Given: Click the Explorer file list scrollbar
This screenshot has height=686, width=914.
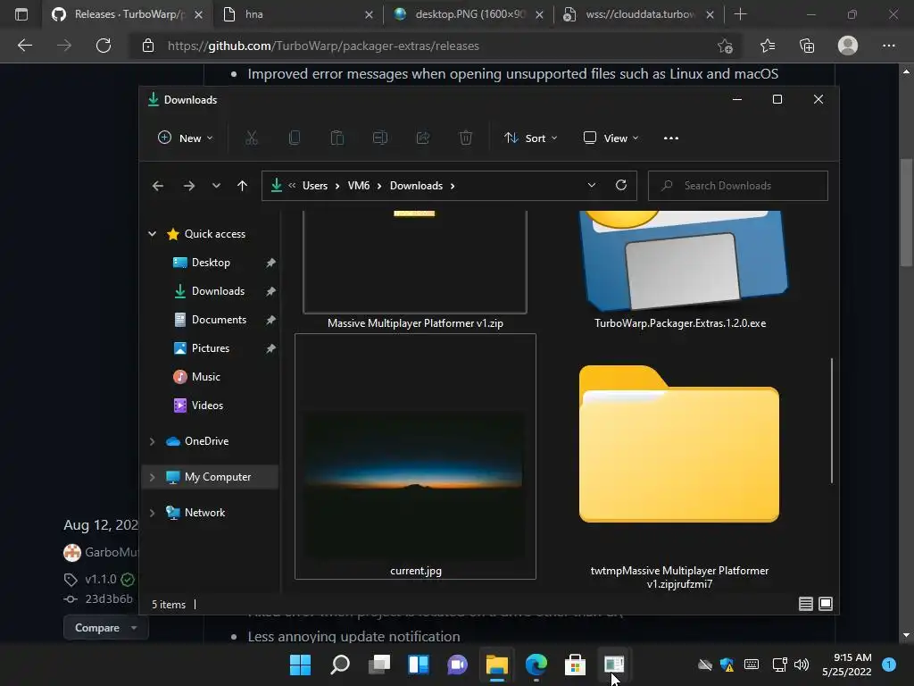Looking at the screenshot, I should pyautogui.click(x=832, y=421).
